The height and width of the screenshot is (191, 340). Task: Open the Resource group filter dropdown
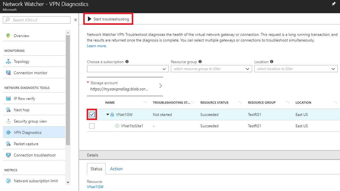coord(211,69)
